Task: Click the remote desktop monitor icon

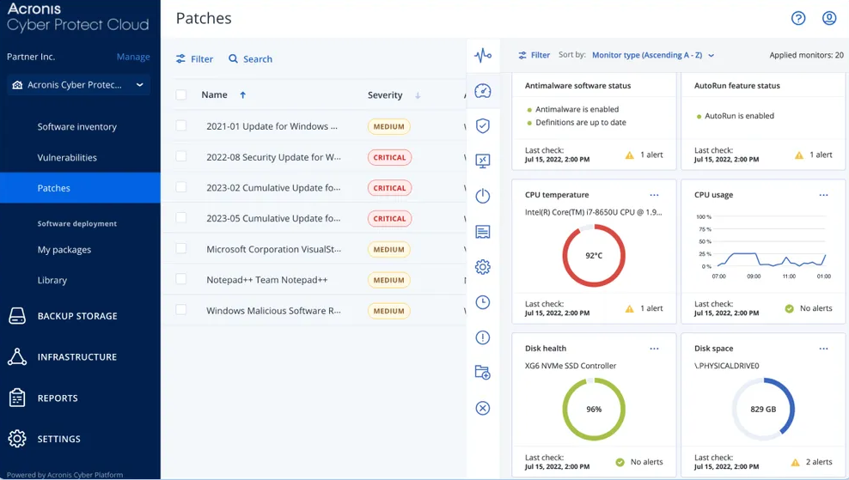Action: click(483, 161)
